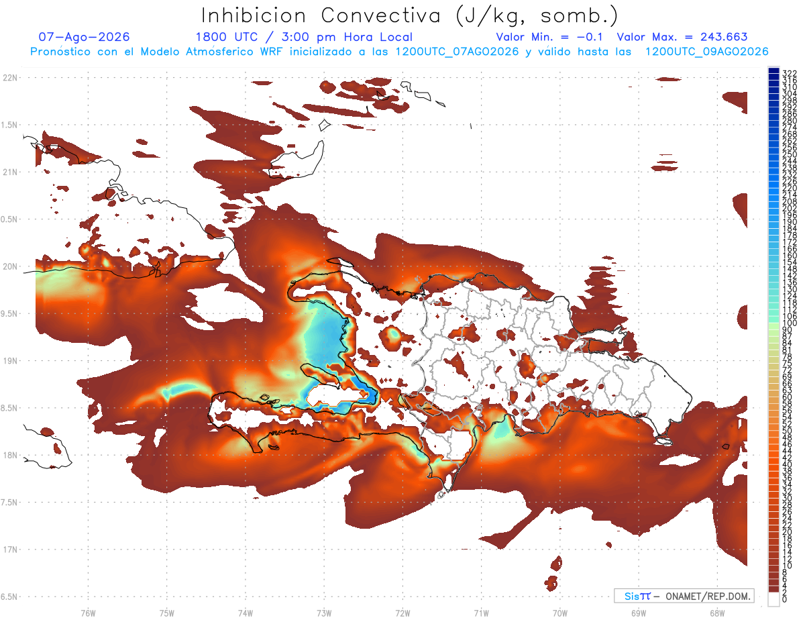Click the '0.5N' latitude label
Viewport: 805px width, 622px height.
point(10,219)
